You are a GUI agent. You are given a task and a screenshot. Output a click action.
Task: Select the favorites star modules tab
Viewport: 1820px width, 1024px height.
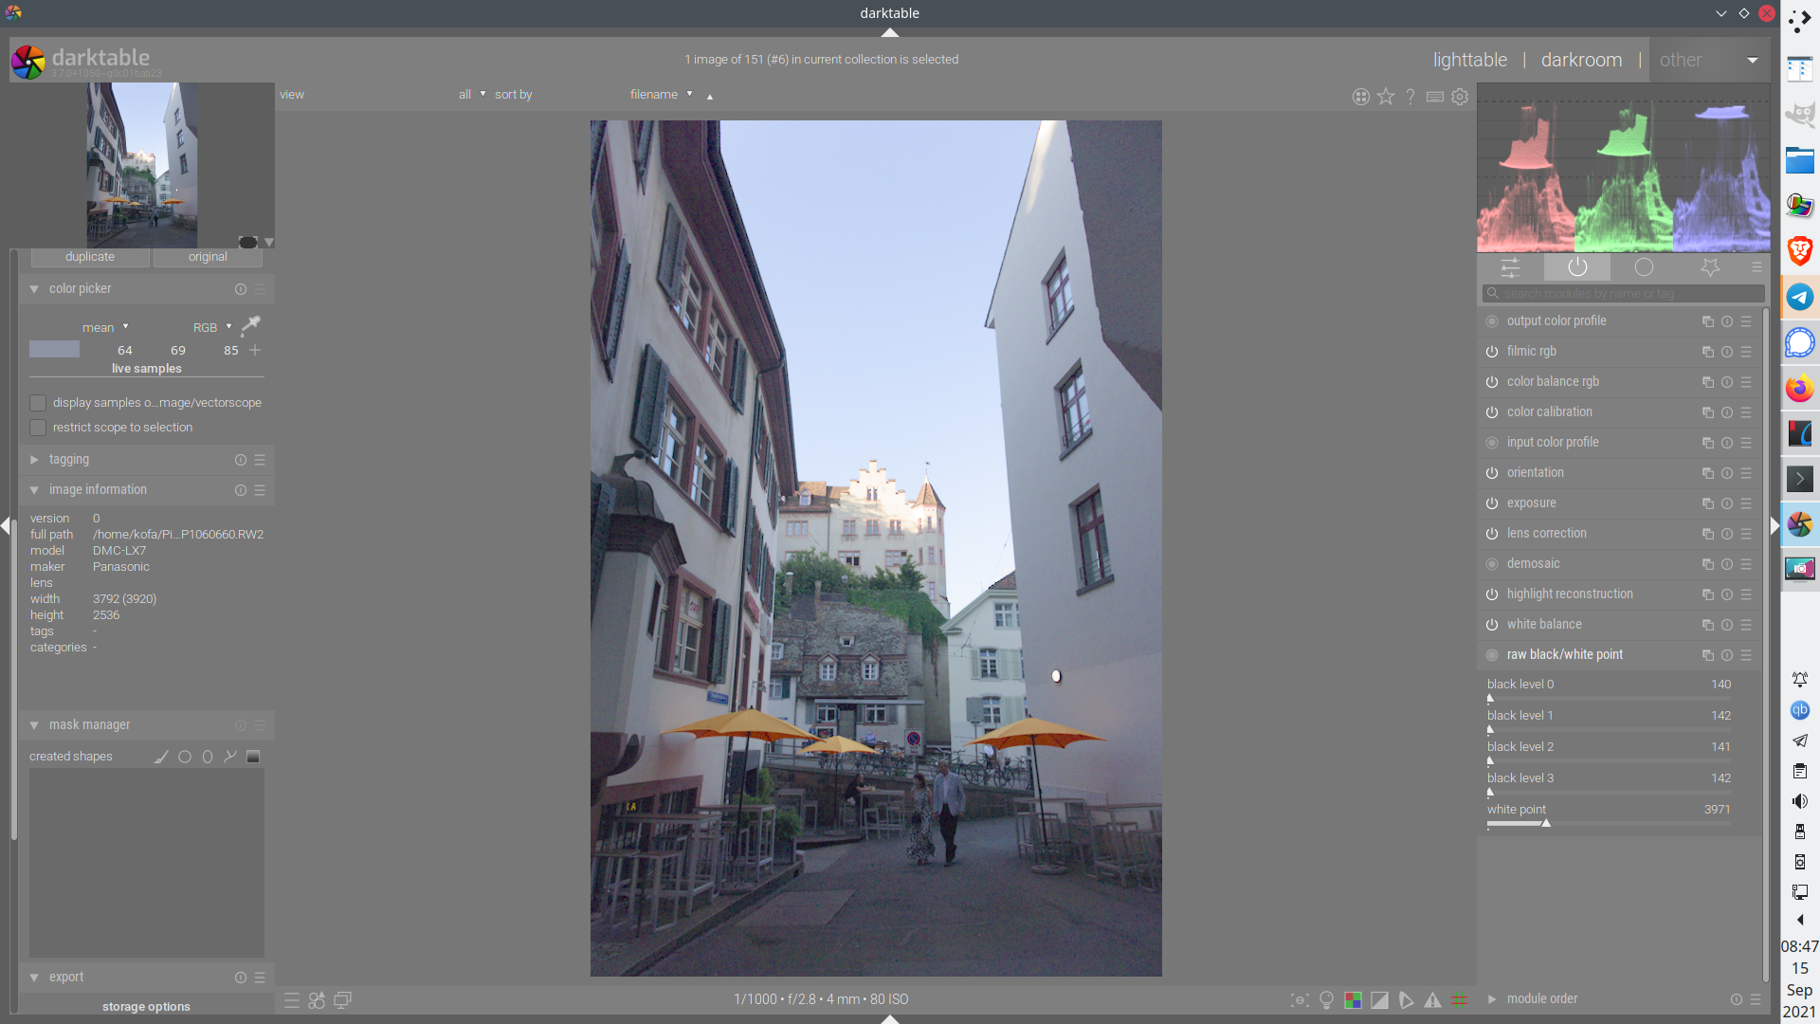point(1709,267)
